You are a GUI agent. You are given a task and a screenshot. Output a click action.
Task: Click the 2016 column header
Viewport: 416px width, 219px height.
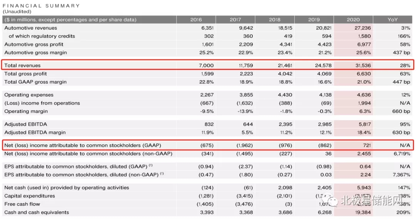[196, 20]
